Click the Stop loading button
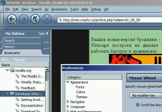 [47, 19]
